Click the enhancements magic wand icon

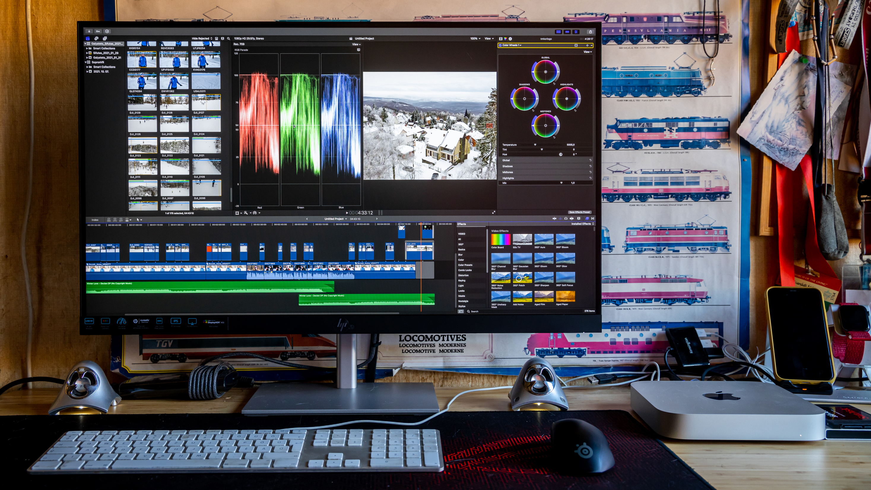tap(246, 213)
